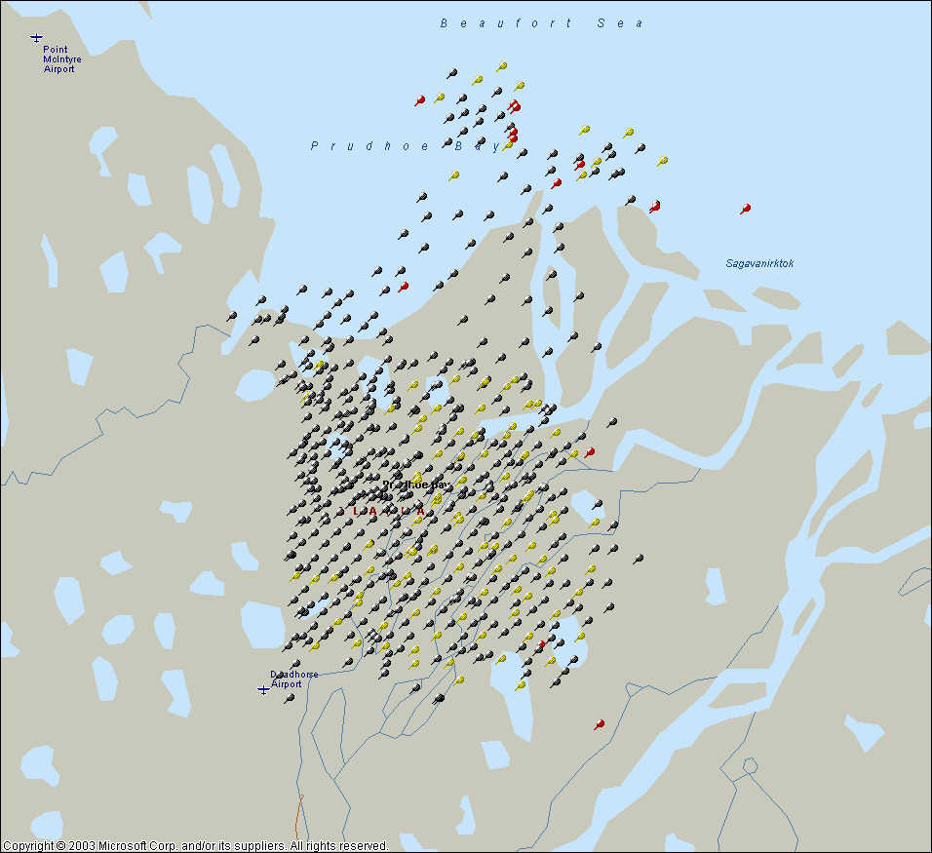The height and width of the screenshot is (853, 932).
Task: Click the Deadhorse Airport text label
Action: [294, 679]
